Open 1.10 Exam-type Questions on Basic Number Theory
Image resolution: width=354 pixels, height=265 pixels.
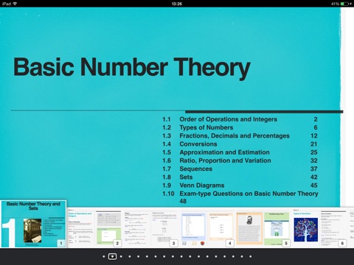coord(240,197)
